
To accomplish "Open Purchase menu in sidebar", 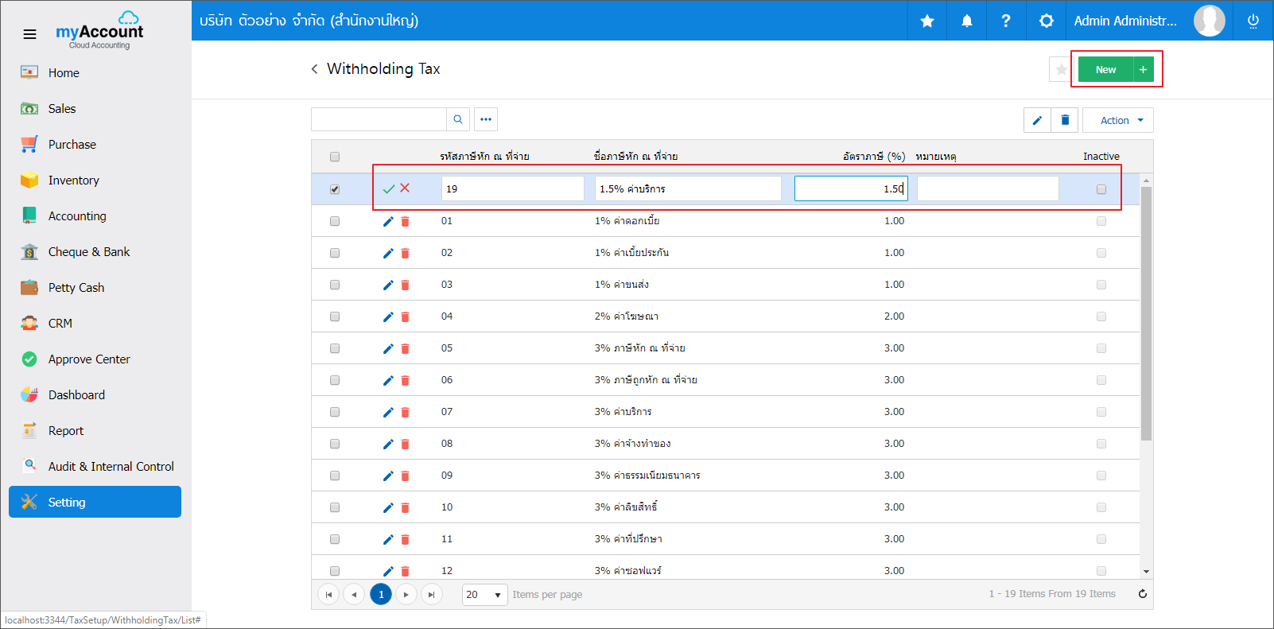I will coord(95,144).
